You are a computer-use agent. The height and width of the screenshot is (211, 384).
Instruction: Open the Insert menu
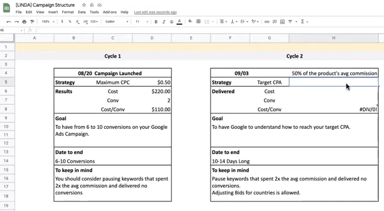click(53, 12)
